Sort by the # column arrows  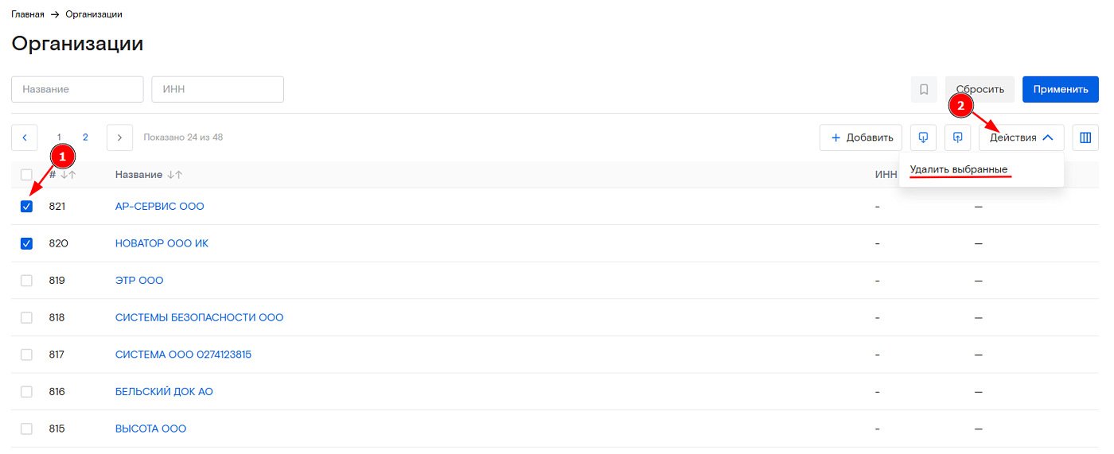(x=68, y=175)
